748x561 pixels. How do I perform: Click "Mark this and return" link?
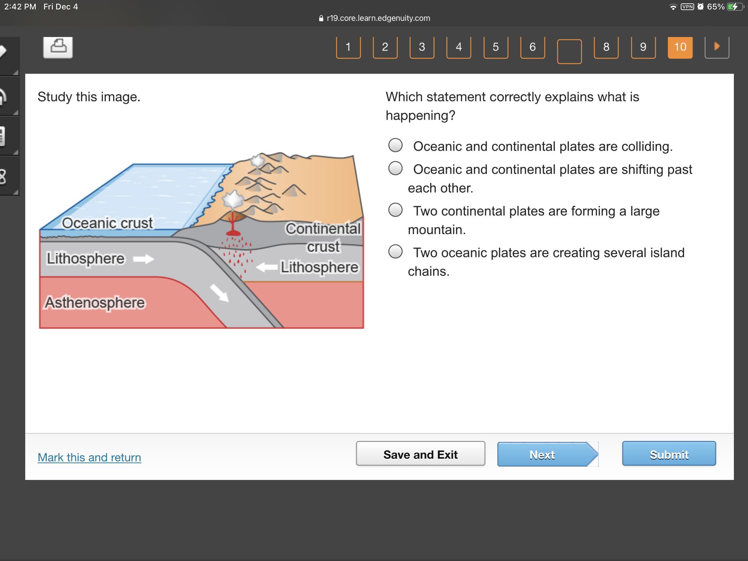(89, 457)
